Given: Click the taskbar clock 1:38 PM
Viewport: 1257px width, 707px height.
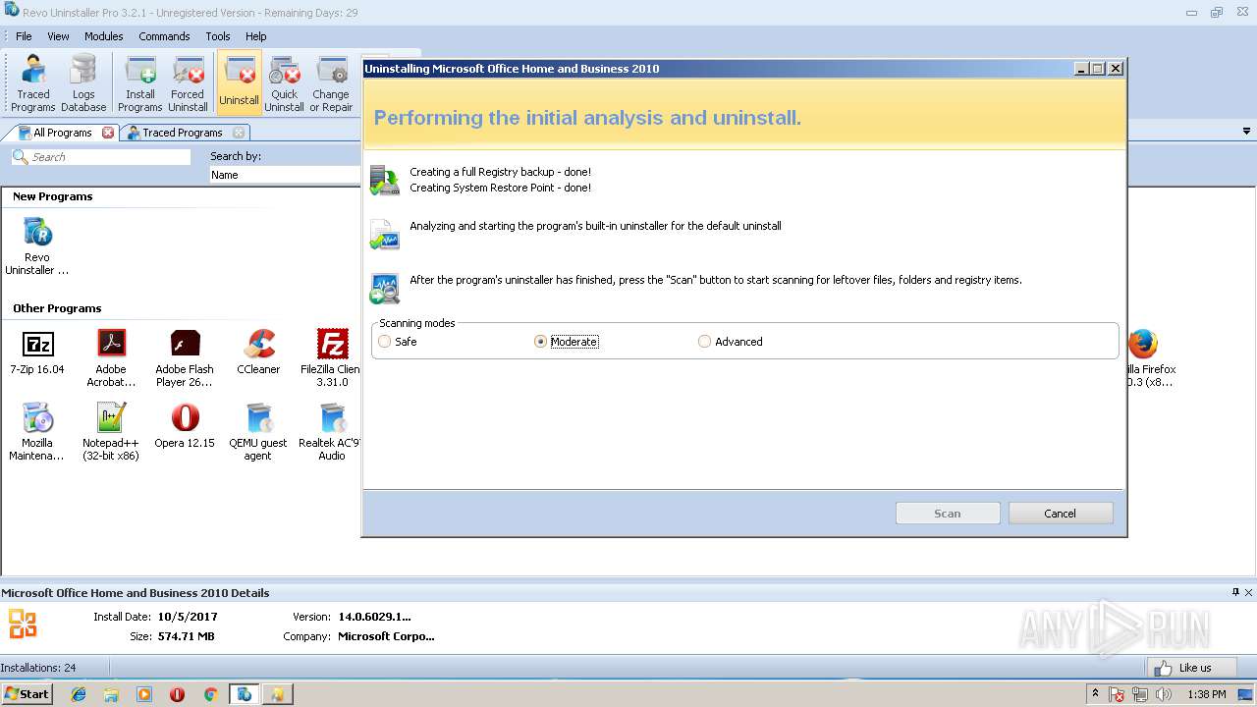Looking at the screenshot, I should [1206, 694].
